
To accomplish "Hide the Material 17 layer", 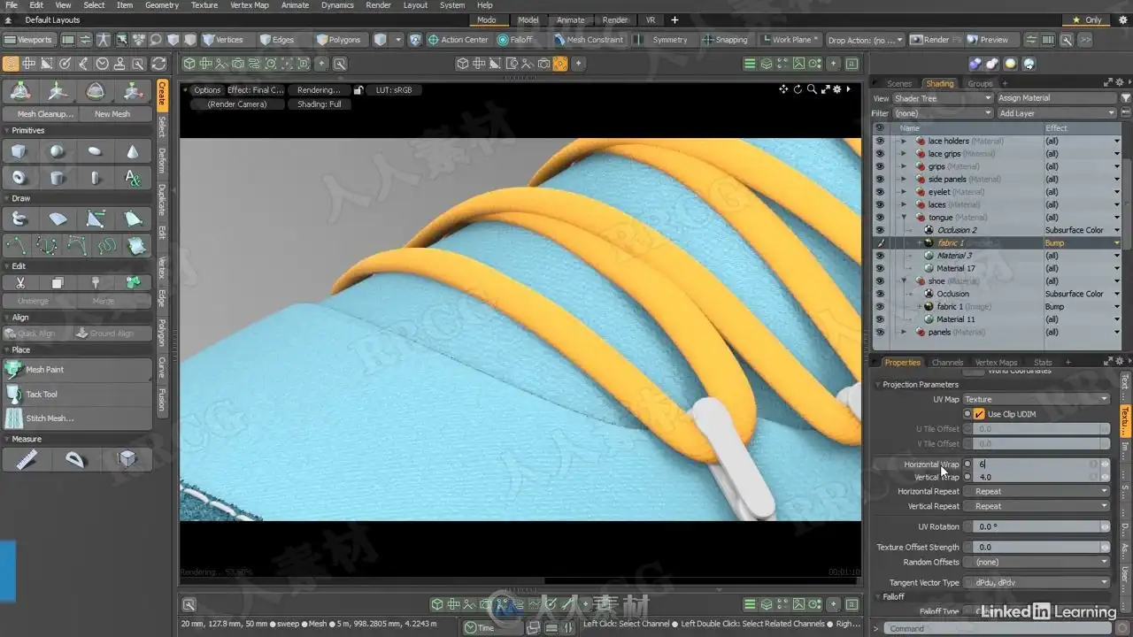I will coord(880,268).
